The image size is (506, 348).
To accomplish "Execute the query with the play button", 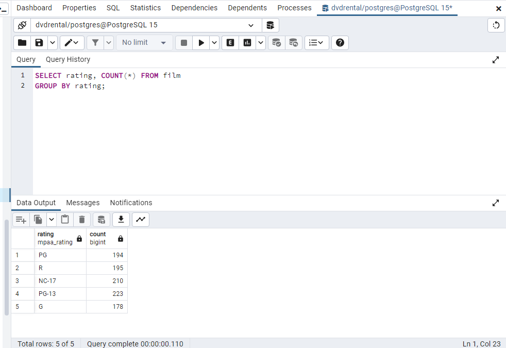I will pyautogui.click(x=201, y=42).
